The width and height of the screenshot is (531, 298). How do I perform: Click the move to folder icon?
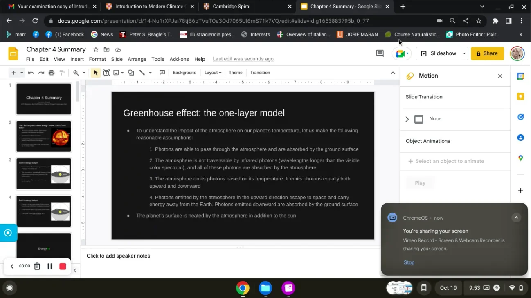pyautogui.click(x=107, y=49)
